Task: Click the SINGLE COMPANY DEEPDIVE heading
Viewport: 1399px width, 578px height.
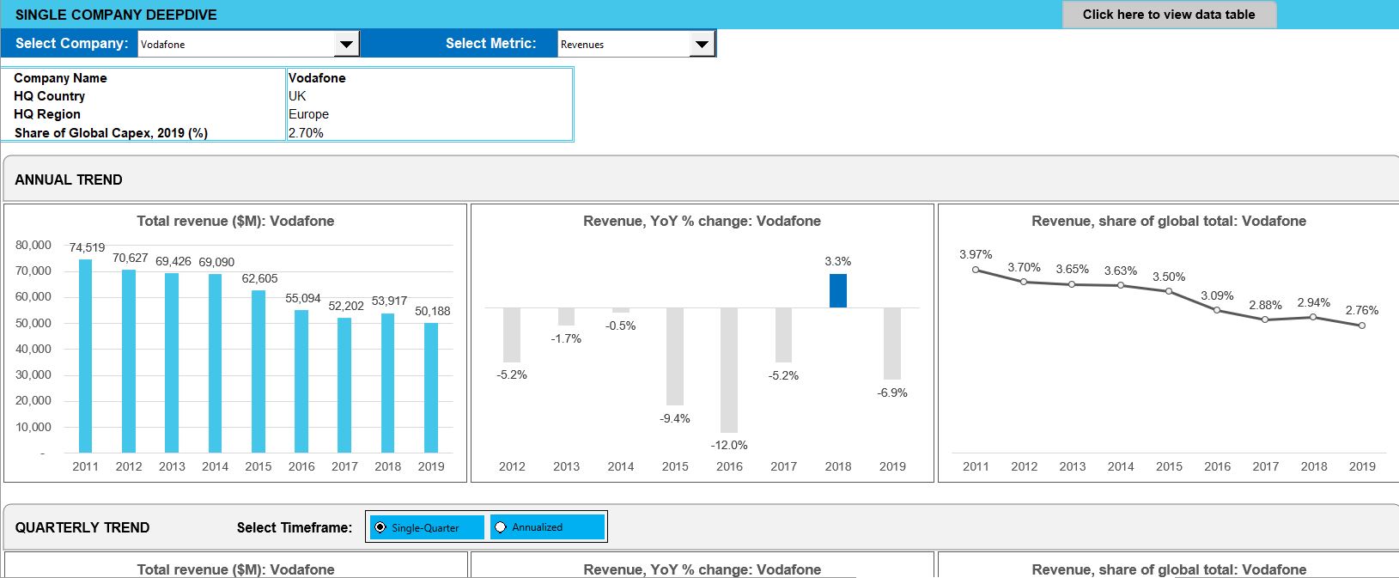Action: [x=116, y=15]
